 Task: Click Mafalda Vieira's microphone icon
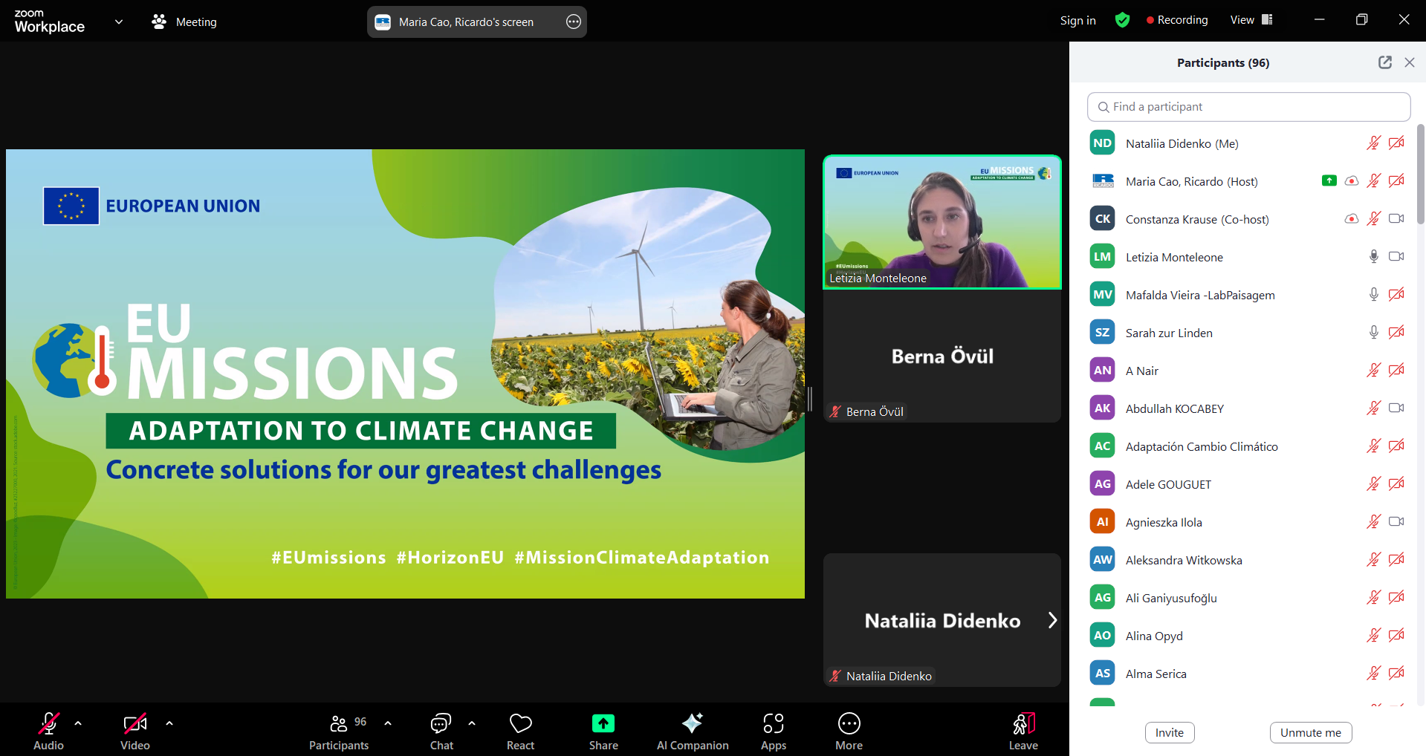click(x=1373, y=294)
